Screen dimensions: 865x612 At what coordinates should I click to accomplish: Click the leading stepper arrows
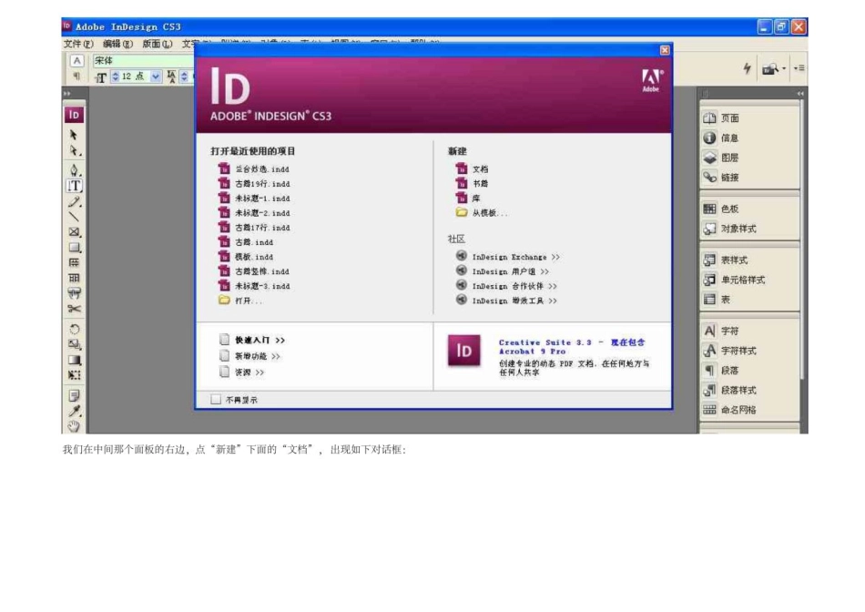pos(184,76)
